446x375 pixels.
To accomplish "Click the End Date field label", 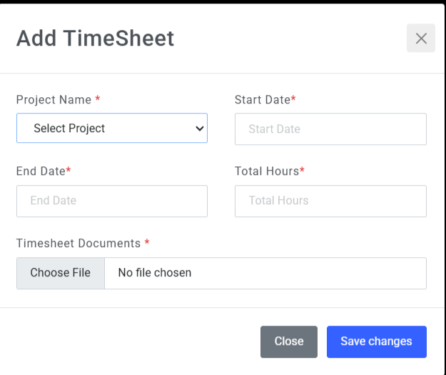I will [41, 171].
